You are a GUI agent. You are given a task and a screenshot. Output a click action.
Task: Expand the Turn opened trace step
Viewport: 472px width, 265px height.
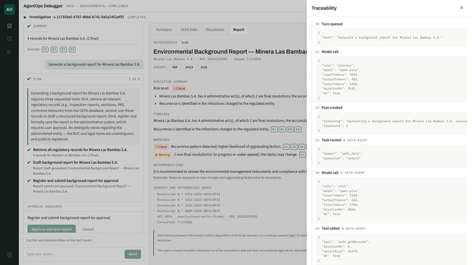pyautogui.click(x=332, y=24)
